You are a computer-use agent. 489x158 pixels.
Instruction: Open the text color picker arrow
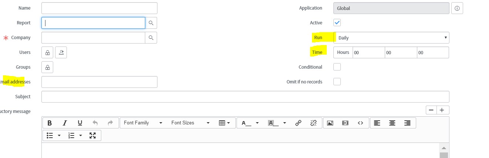point(257,123)
